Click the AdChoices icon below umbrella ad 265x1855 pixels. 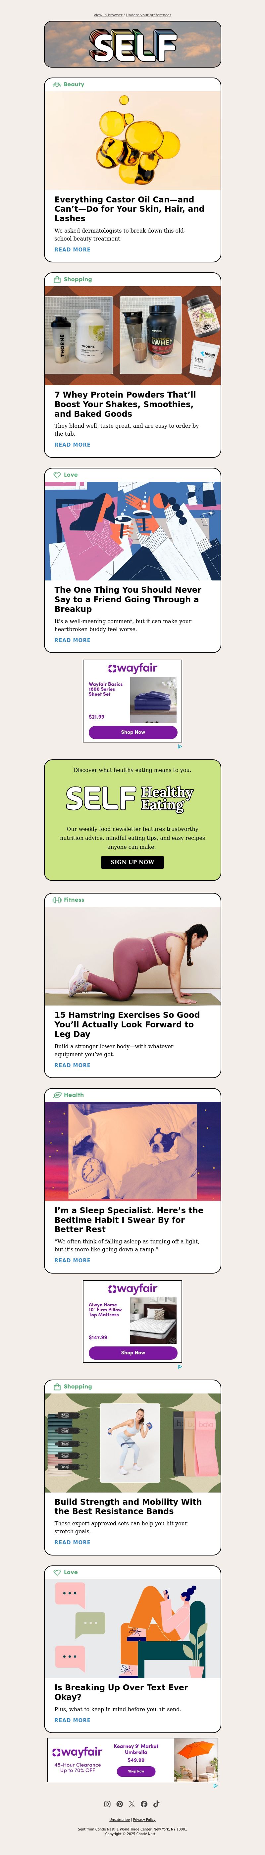[x=215, y=1785]
